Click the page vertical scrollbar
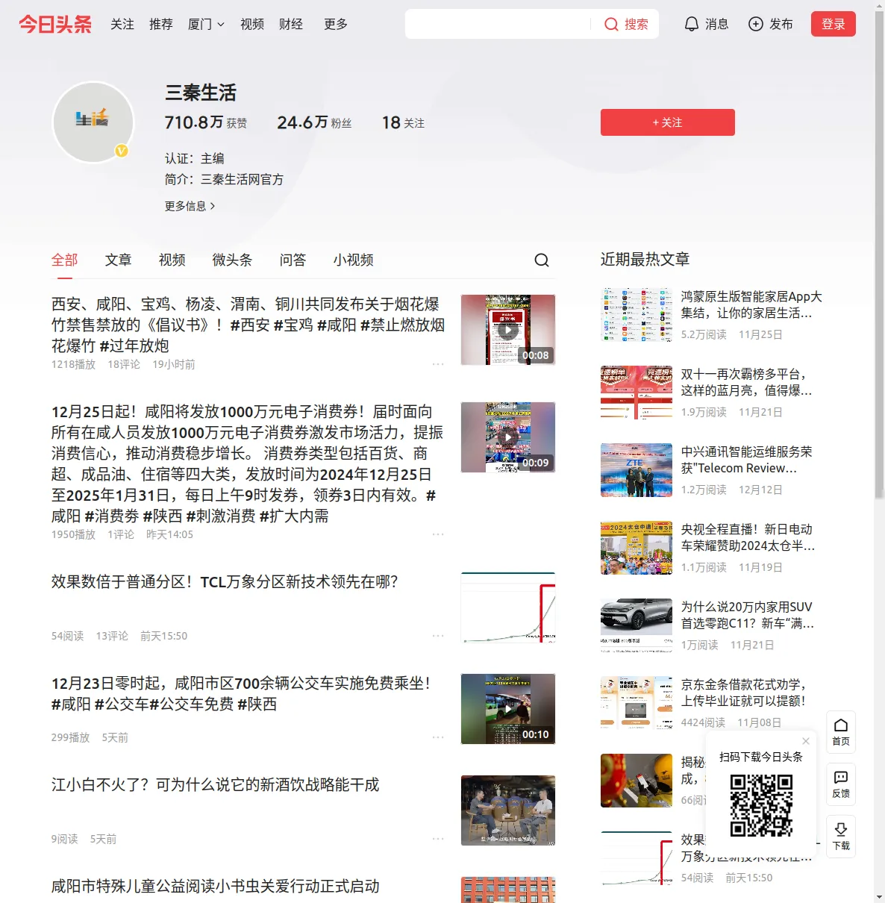885x903 pixels. 879,254
